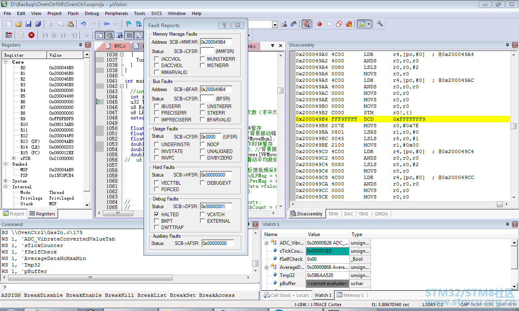Image resolution: width=519 pixels, height=311 pixels.
Task: Switch to the Memory 1 tab
Action: tap(350, 295)
